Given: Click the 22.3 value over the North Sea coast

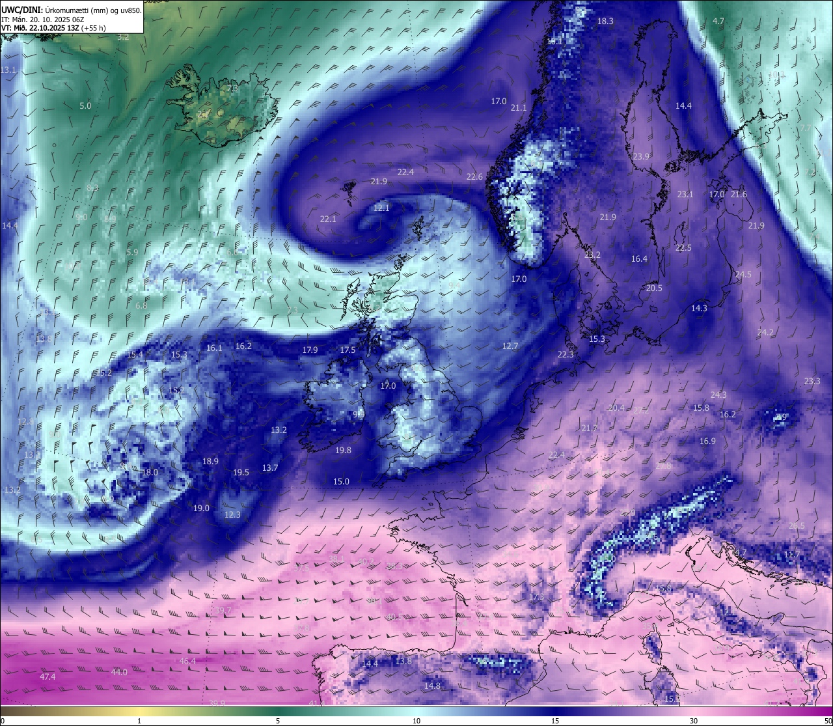Looking at the screenshot, I should (x=566, y=355).
